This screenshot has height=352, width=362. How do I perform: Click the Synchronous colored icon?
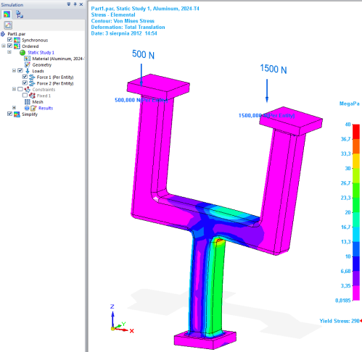coord(17,40)
